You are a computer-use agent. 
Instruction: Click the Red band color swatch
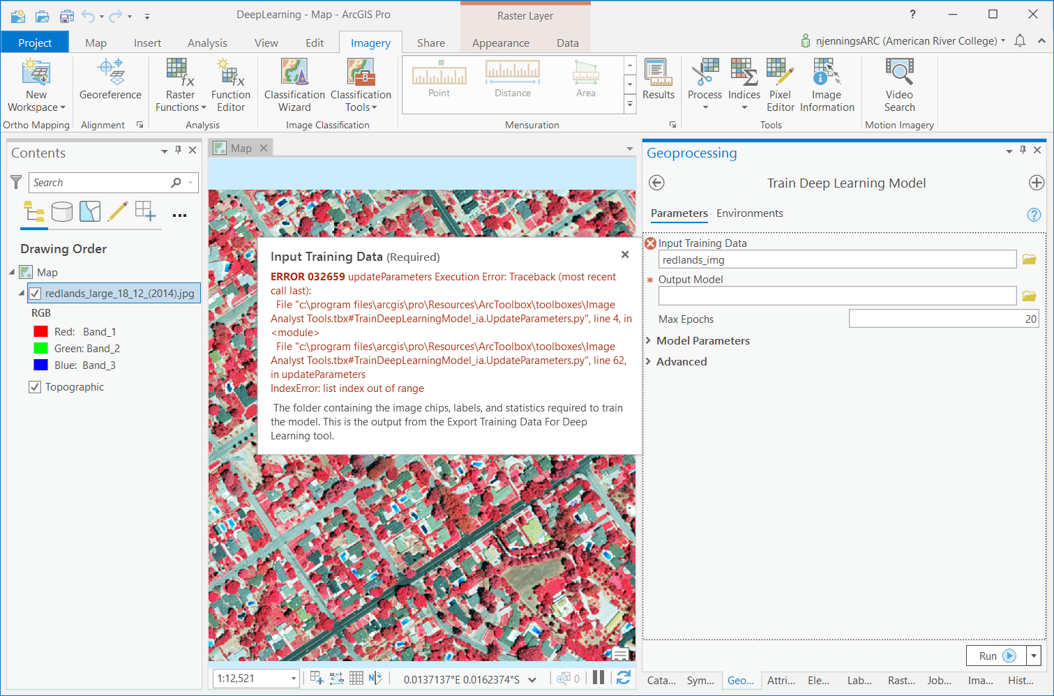click(41, 332)
